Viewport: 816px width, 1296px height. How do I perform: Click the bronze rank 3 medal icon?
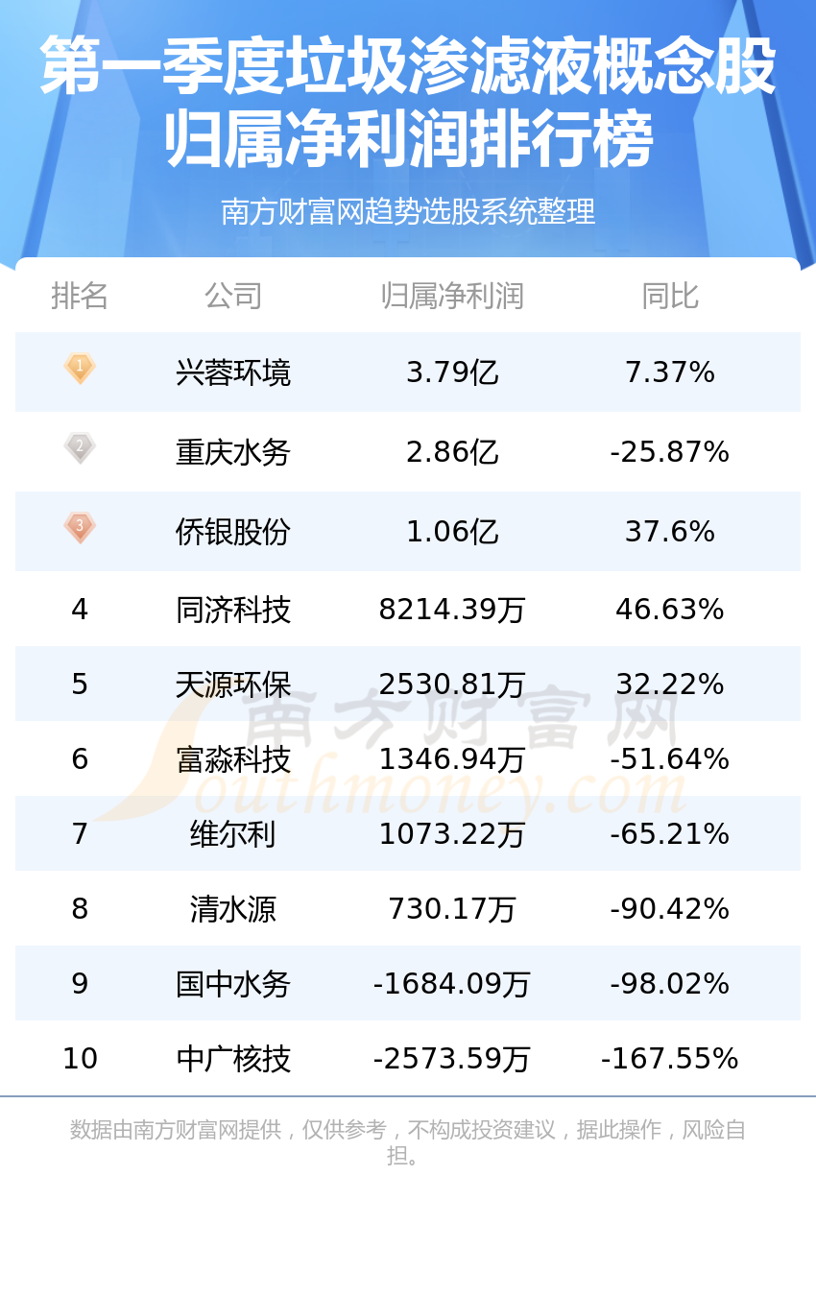[80, 528]
